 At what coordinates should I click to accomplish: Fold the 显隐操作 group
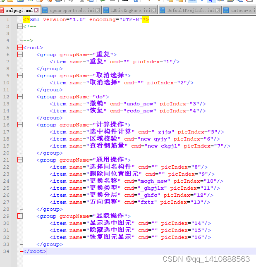pyautogui.click(x=20, y=216)
